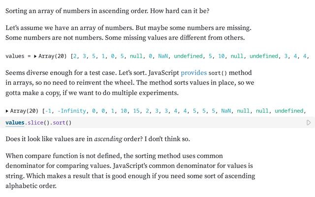Click the opening sentence "Sorting an array of numbers"

[x=64, y=11]
